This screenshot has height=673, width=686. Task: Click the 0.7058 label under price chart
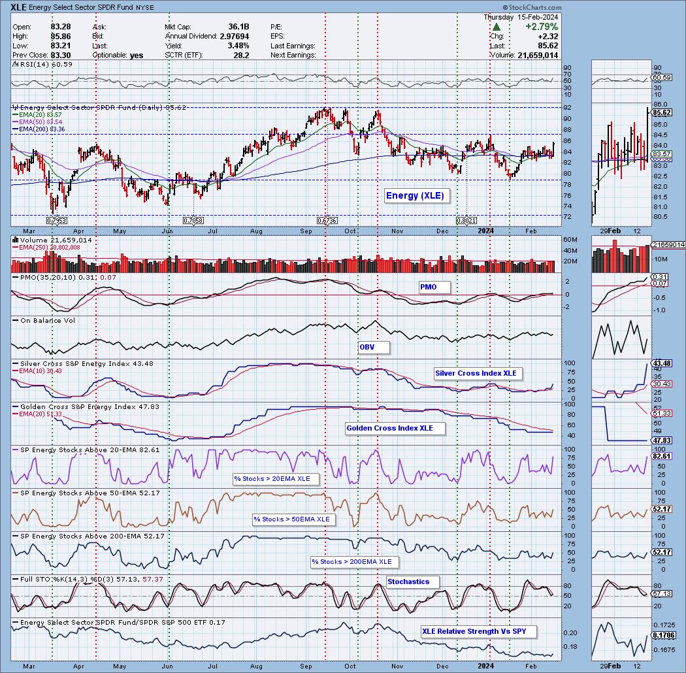tap(193, 221)
